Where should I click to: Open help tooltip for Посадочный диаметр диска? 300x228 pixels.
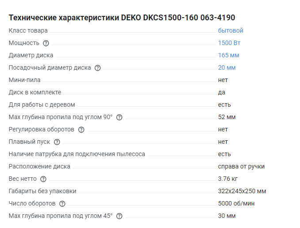[98, 68]
